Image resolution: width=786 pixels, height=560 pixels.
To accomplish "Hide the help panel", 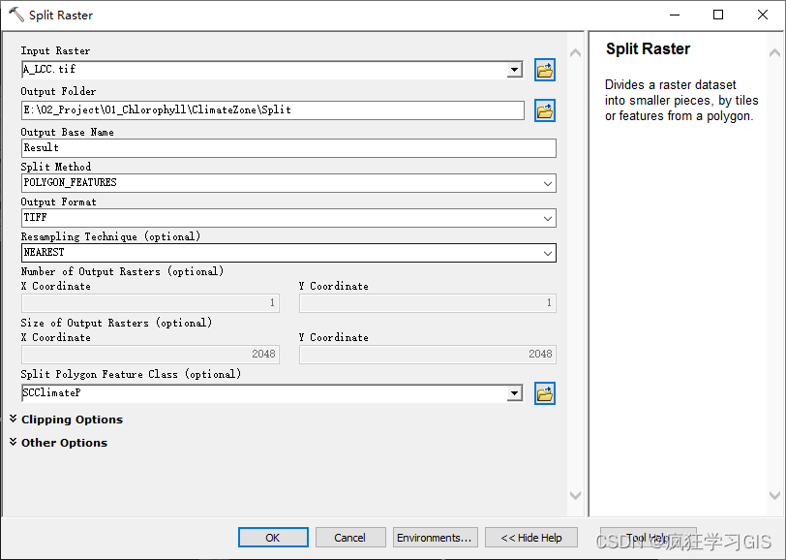I will coord(530,537).
